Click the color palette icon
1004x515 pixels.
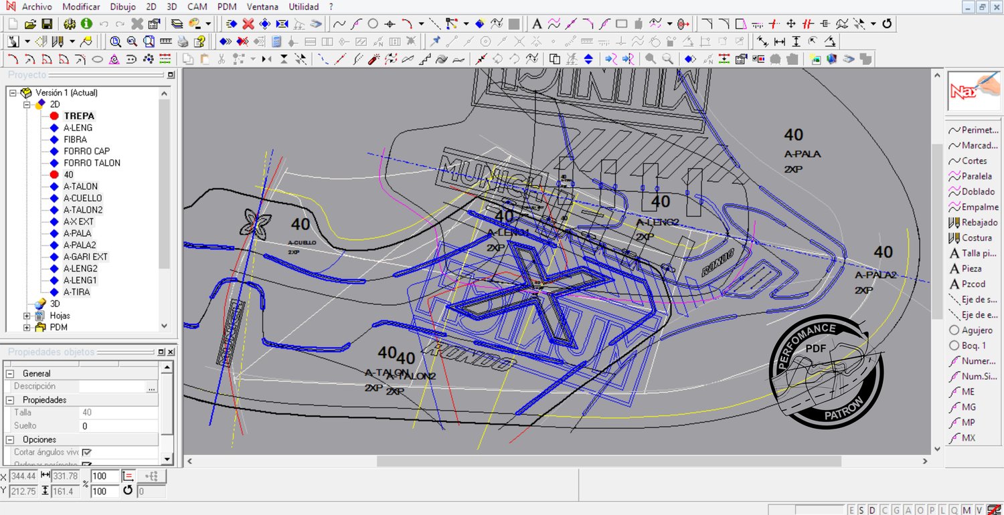click(x=195, y=24)
